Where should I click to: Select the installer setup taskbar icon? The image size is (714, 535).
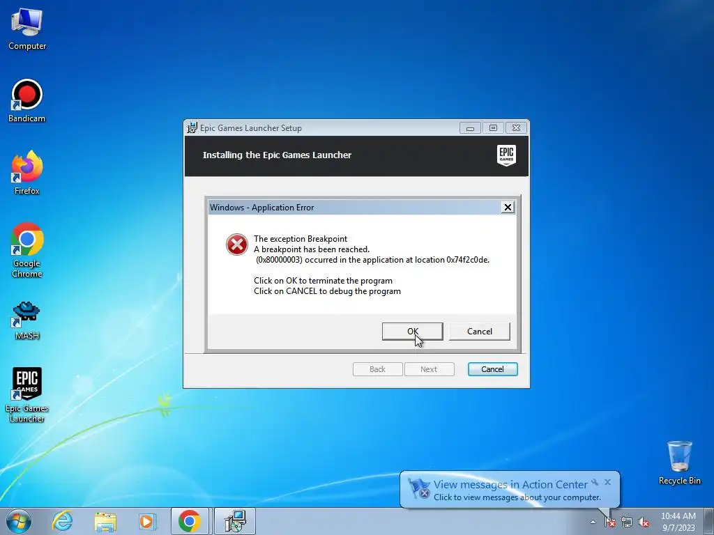point(235,521)
